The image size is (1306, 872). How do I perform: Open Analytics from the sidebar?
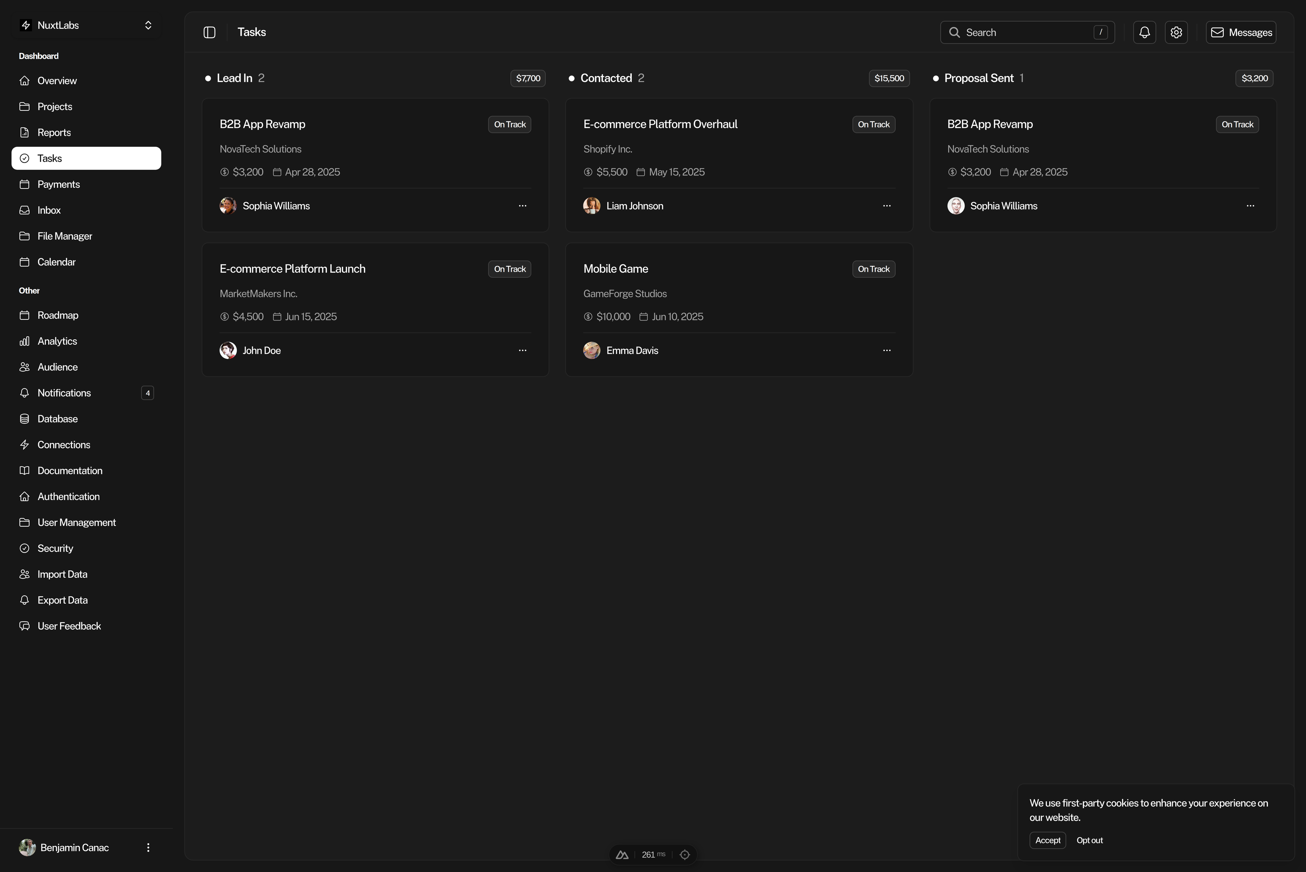[57, 341]
